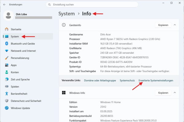Open Netzwerk und Internet settings
184x122 pixels.
(28, 51)
